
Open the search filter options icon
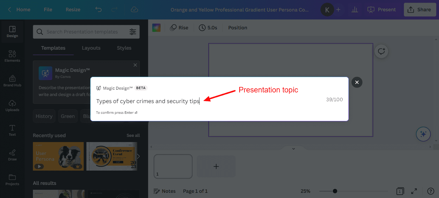pyautogui.click(x=133, y=32)
